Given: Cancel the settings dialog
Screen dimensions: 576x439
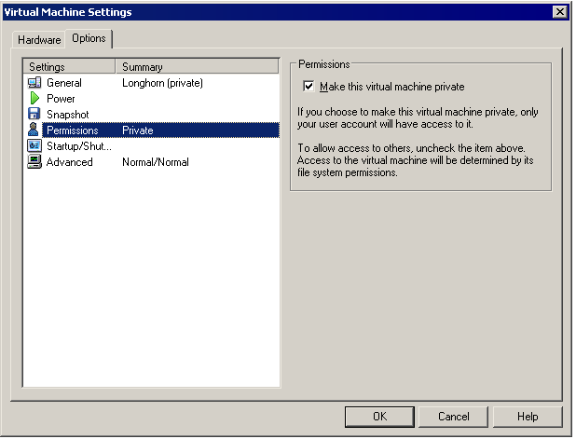Looking at the screenshot, I should (x=453, y=417).
